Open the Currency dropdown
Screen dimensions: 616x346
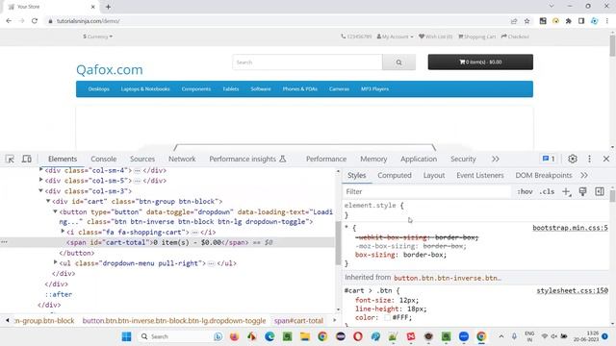click(x=98, y=37)
